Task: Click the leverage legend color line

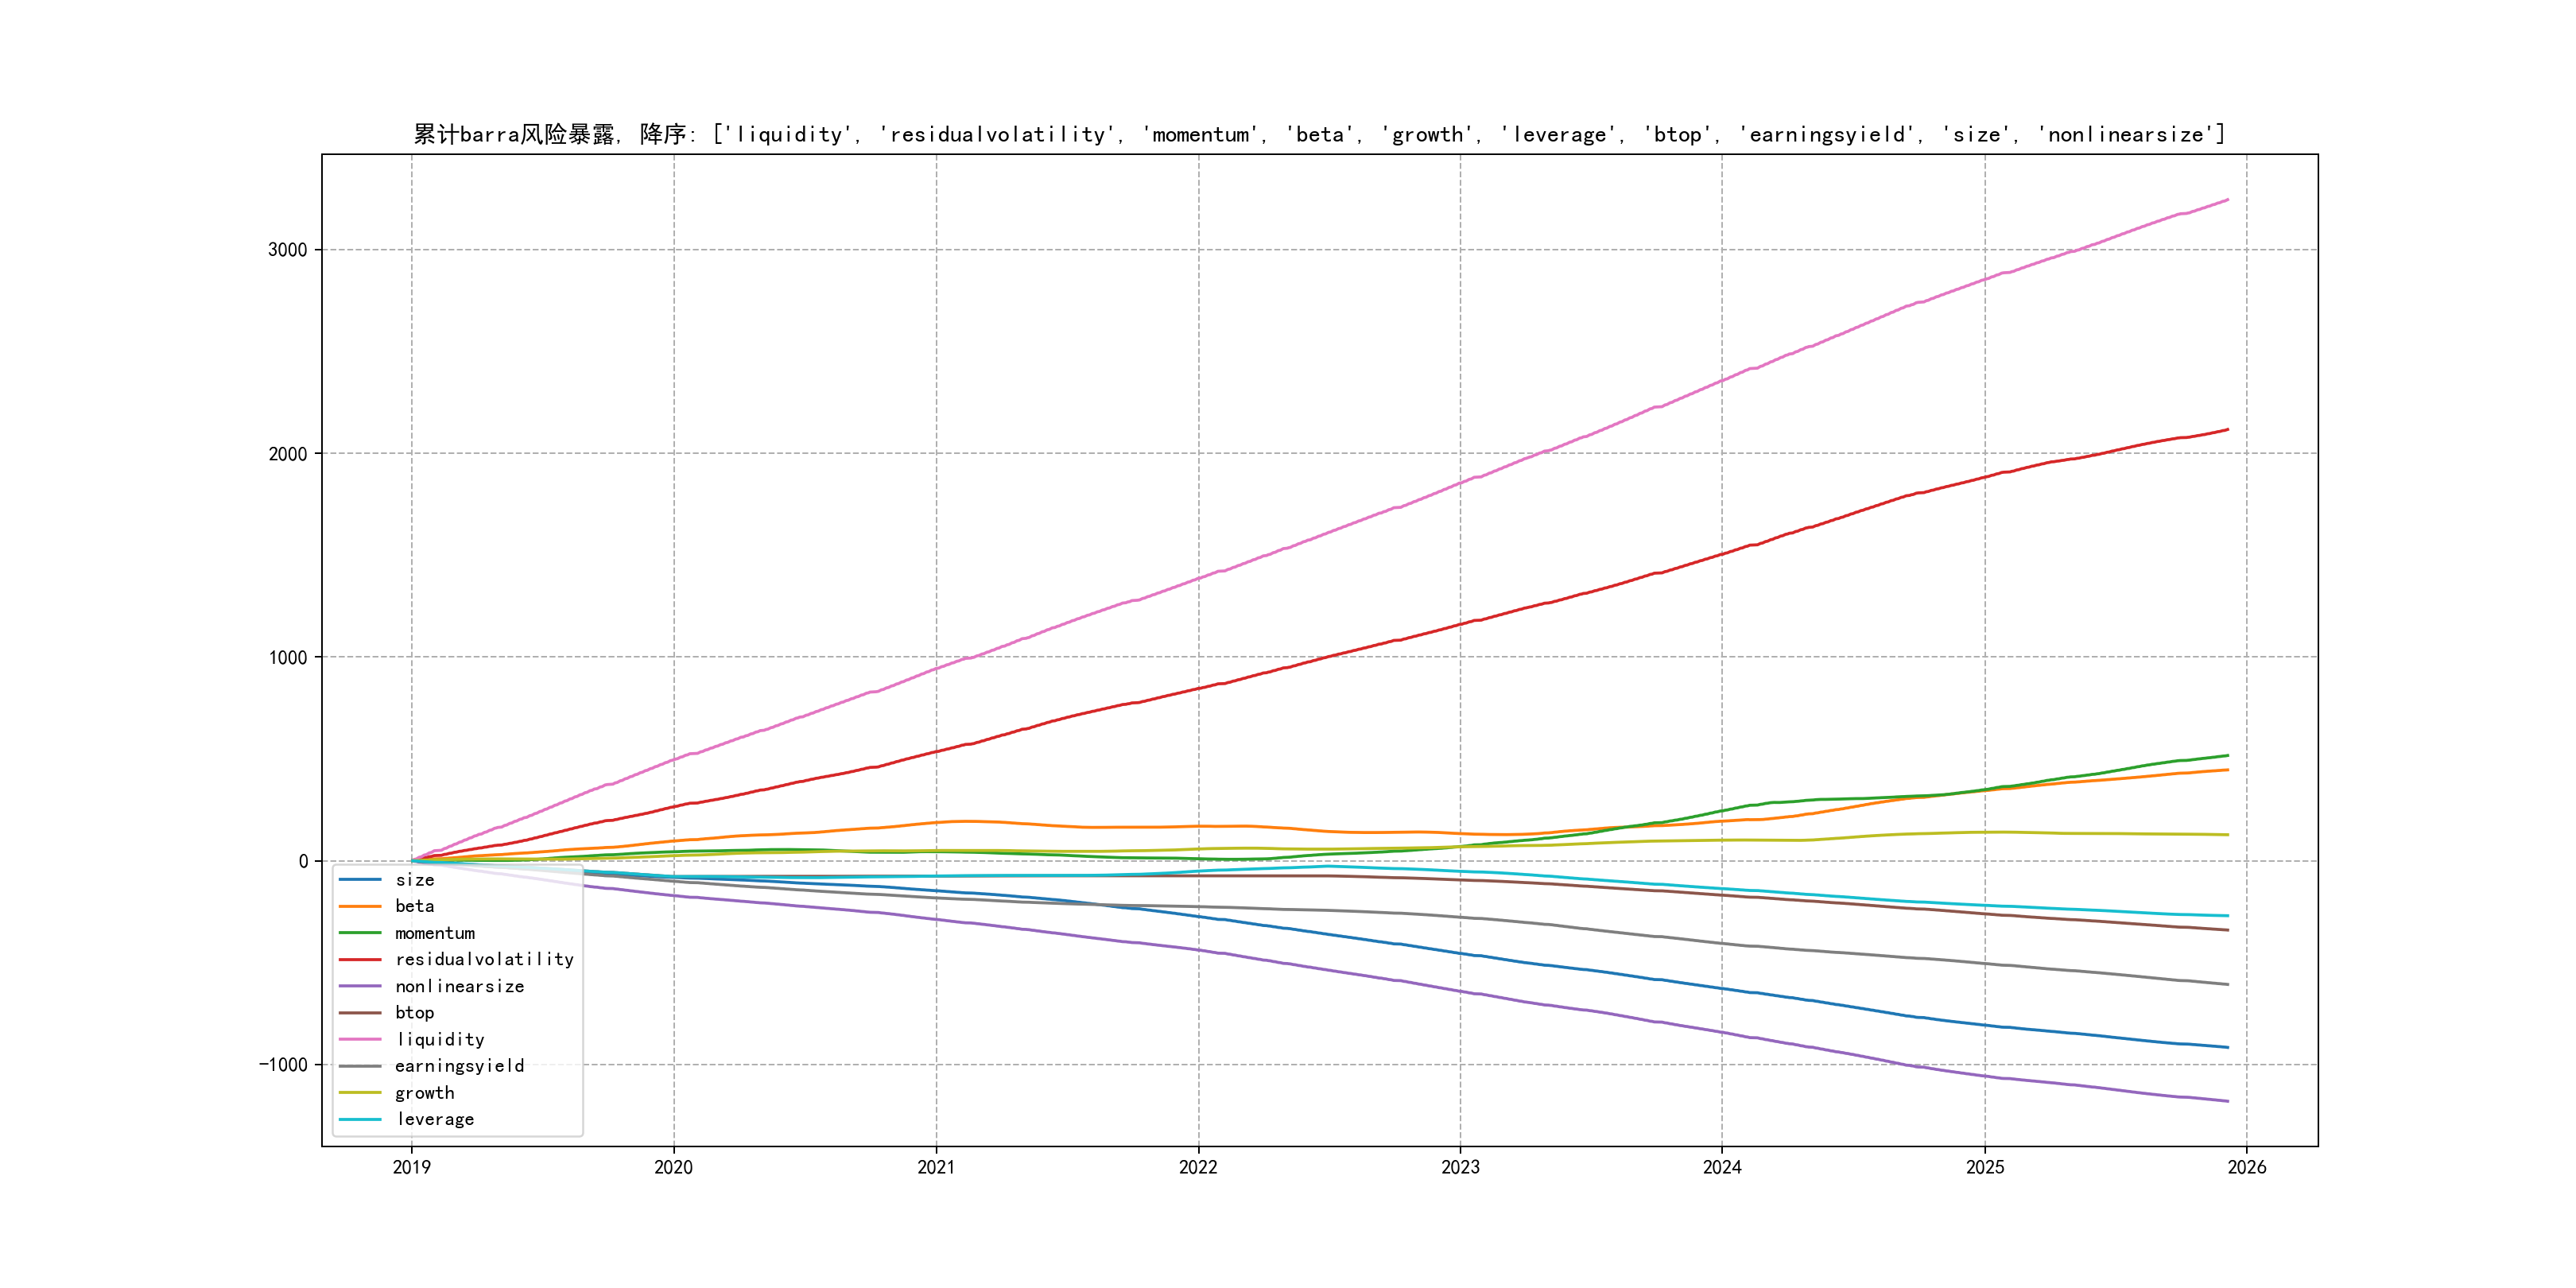Action: click(360, 1120)
